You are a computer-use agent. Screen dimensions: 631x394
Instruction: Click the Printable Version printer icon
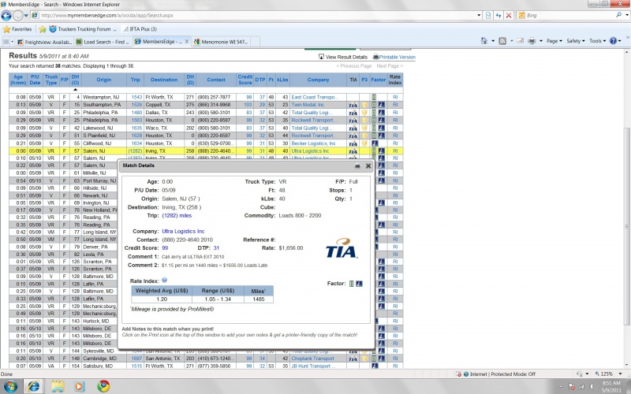pos(375,57)
